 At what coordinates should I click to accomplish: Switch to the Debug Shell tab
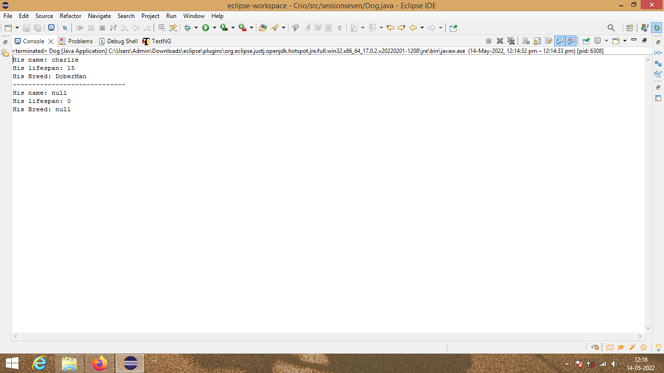[x=118, y=41]
